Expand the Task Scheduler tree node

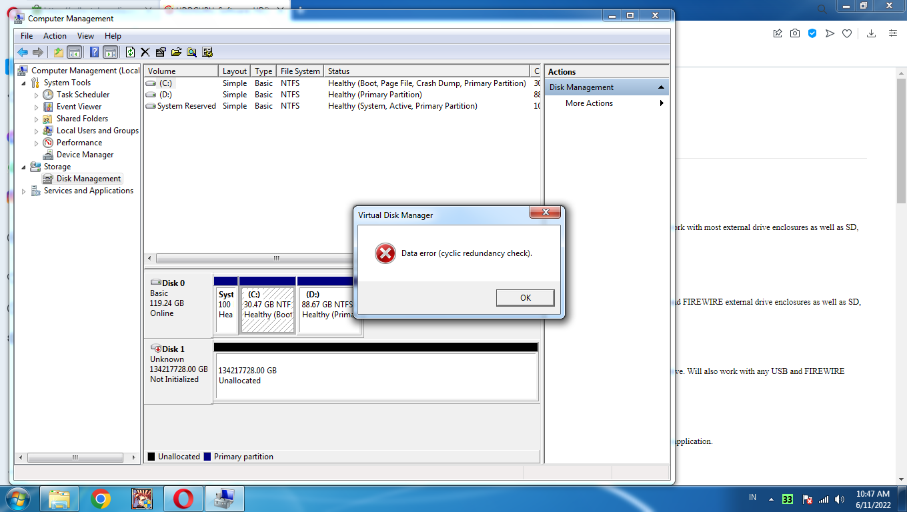[37, 95]
